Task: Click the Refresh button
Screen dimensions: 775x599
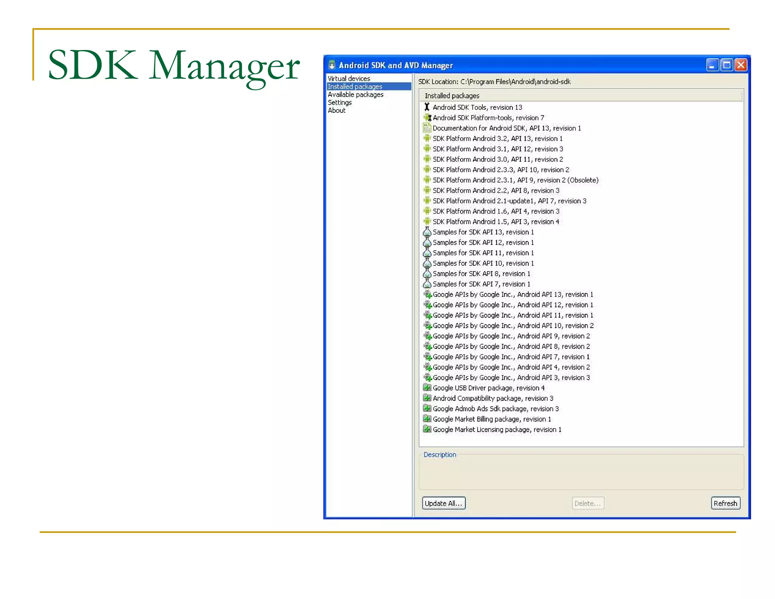Action: click(725, 503)
